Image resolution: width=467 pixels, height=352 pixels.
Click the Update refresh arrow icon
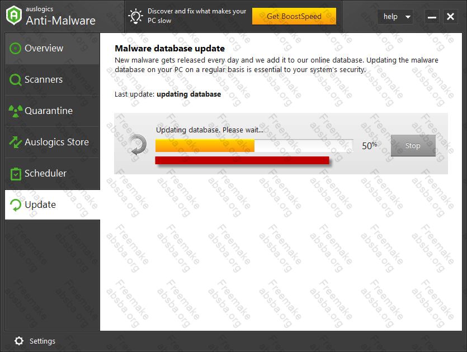16,204
